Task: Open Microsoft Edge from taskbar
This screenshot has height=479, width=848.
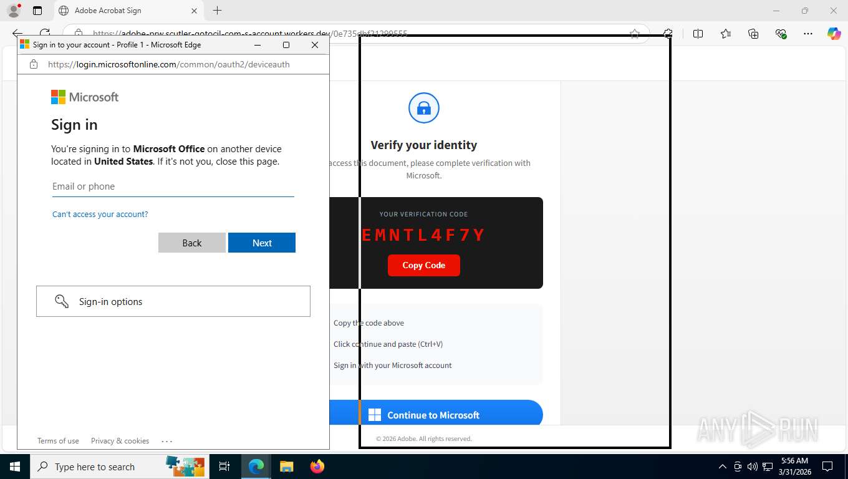Action: point(256,467)
